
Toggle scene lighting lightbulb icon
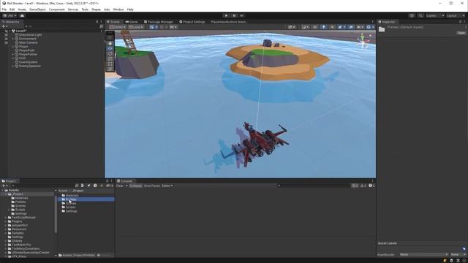pyautogui.click(x=323, y=27)
